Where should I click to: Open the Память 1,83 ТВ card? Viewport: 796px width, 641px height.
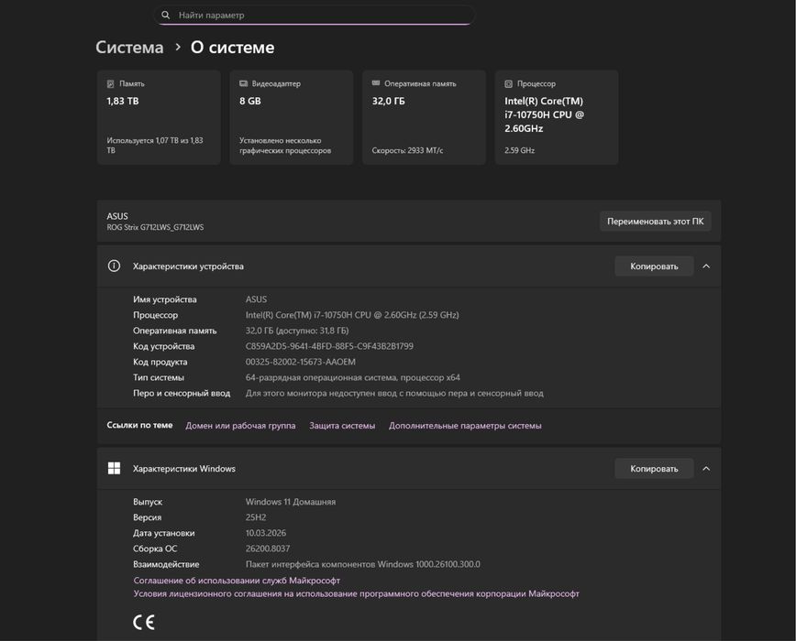pos(159,117)
